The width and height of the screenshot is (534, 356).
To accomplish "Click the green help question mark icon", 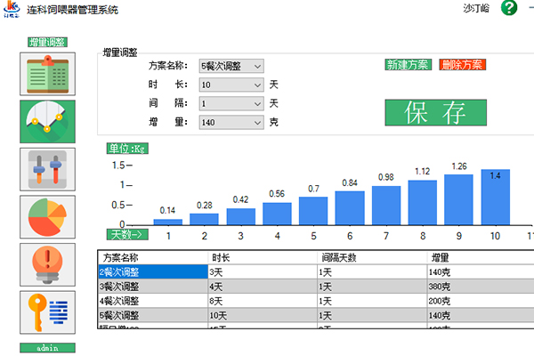I will 509,8.
